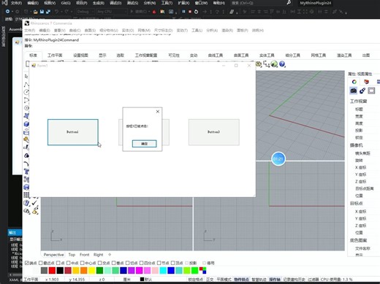Image resolution: width=380 pixels, height=284 pixels.
Task: Click the multicolor swatch picker icon
Action: pos(202,270)
